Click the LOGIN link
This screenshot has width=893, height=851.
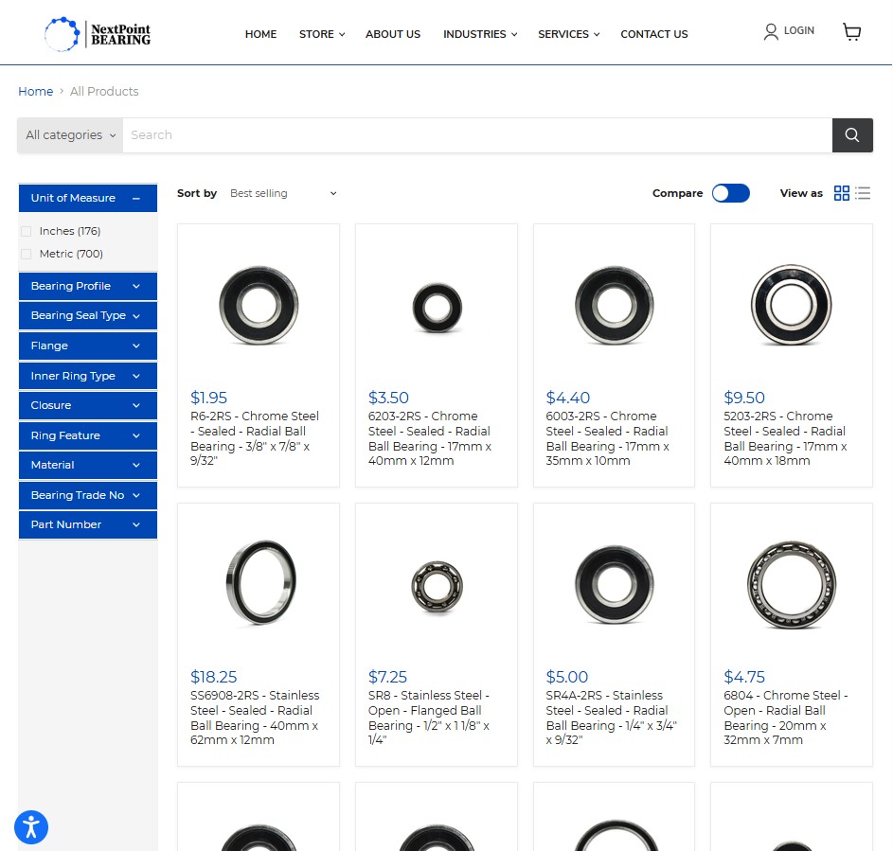click(799, 30)
